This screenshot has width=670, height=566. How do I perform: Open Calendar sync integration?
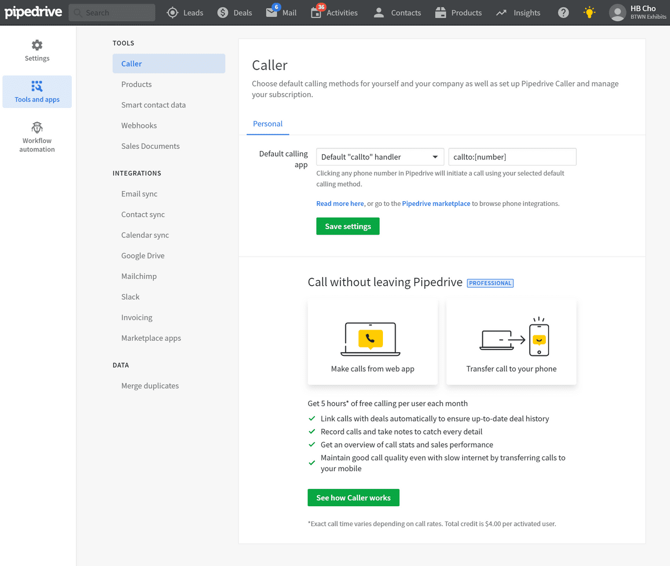(145, 235)
